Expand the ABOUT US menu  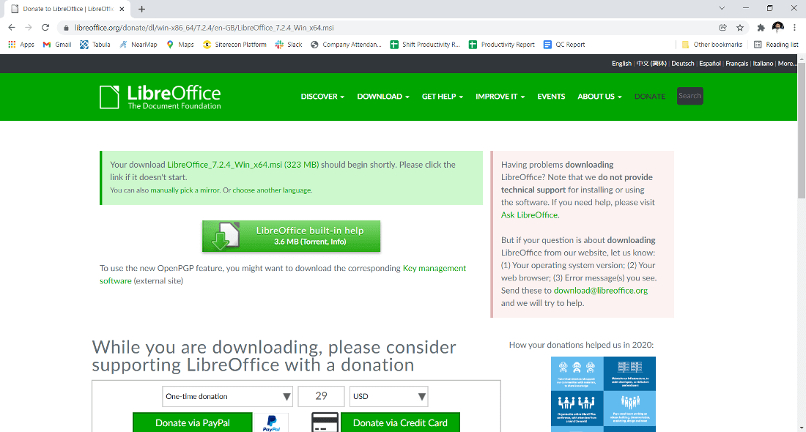[599, 97]
